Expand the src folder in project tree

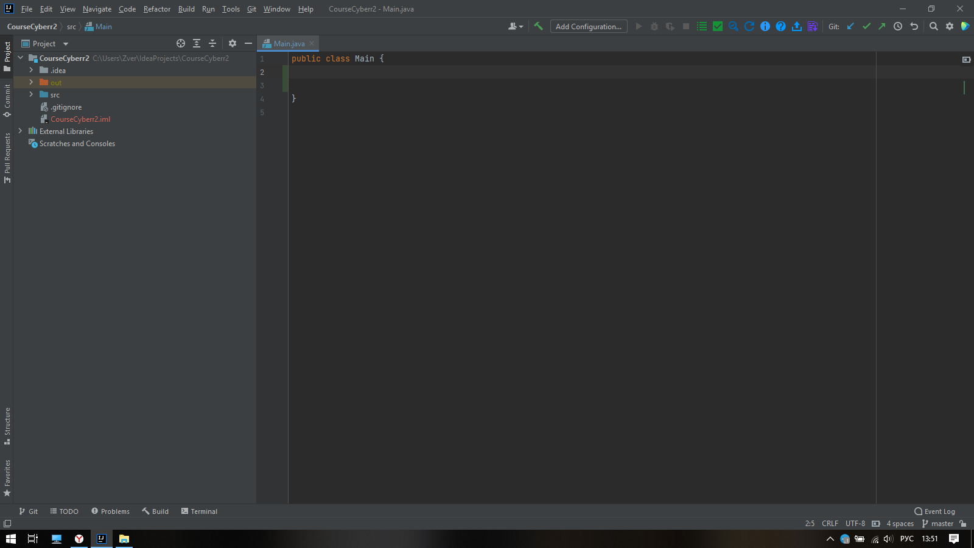pyautogui.click(x=31, y=94)
